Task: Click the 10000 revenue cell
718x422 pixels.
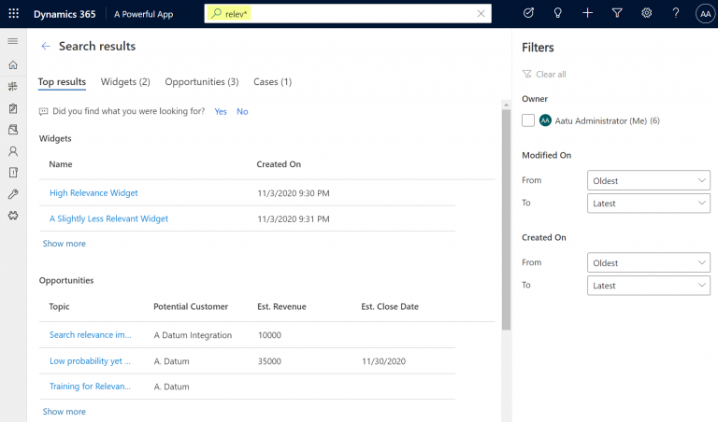Action: [x=269, y=335]
